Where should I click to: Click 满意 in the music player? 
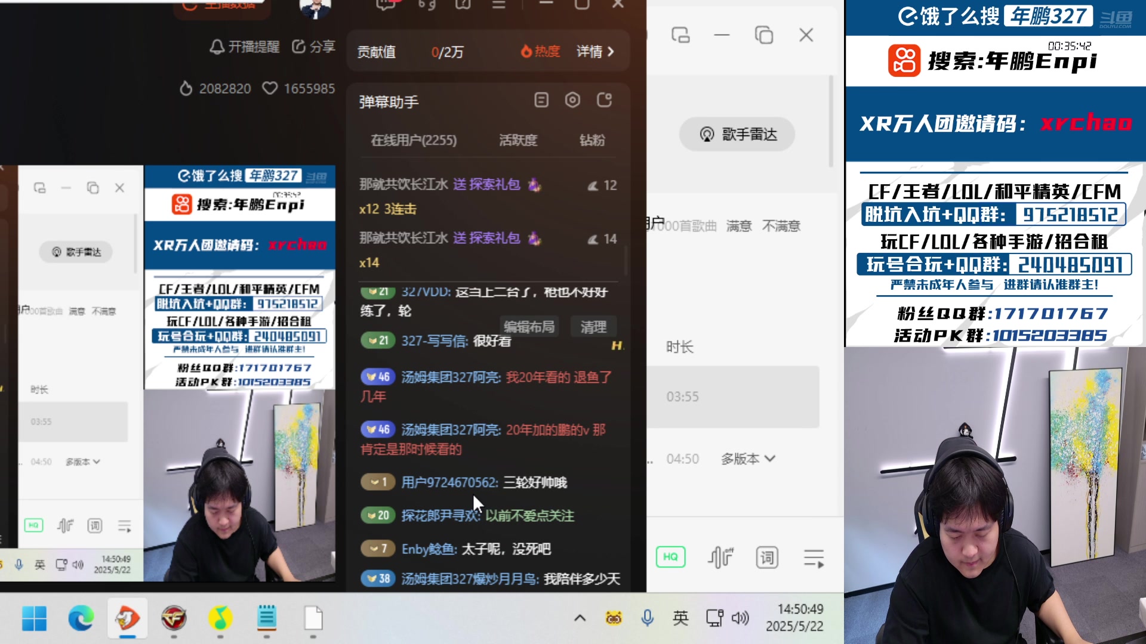[x=738, y=226]
